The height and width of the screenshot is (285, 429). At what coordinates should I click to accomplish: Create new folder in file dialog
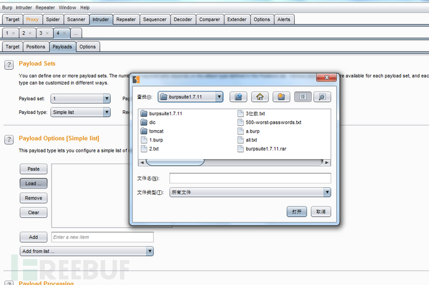coord(281,96)
